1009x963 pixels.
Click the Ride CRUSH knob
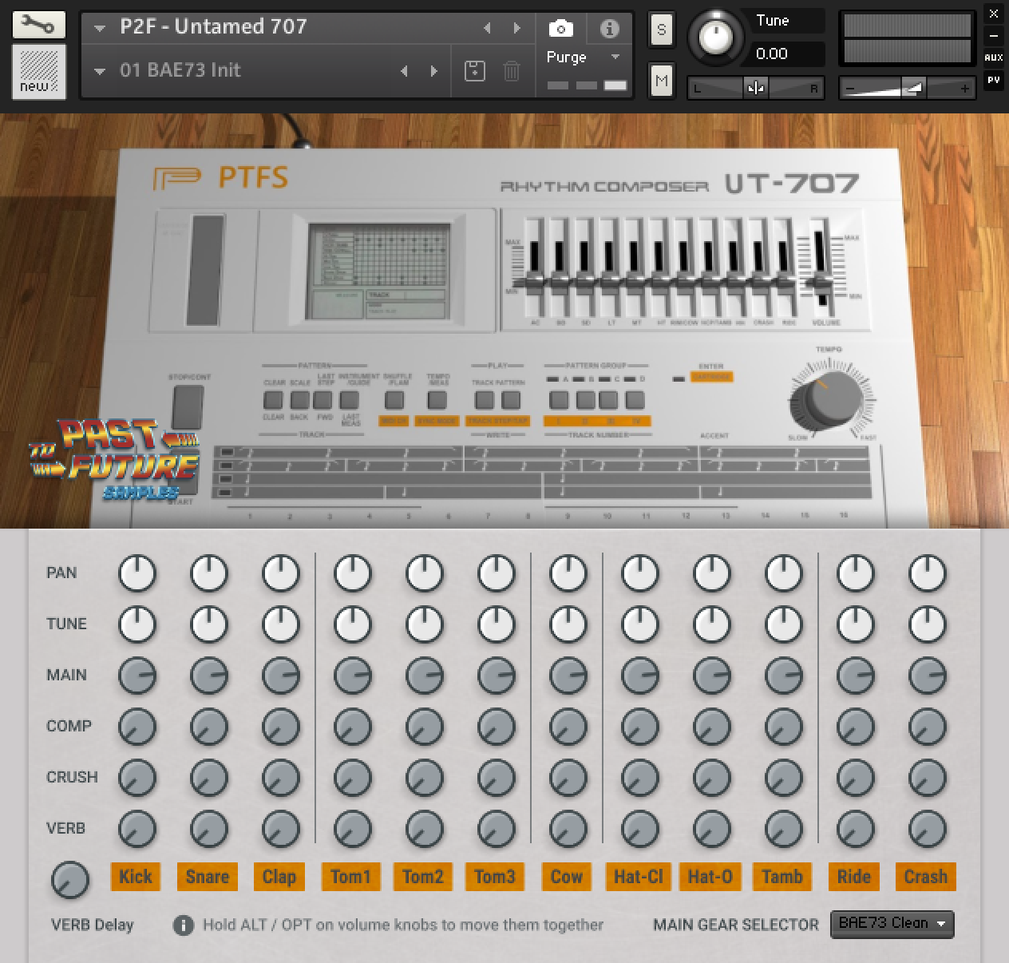tap(856, 778)
